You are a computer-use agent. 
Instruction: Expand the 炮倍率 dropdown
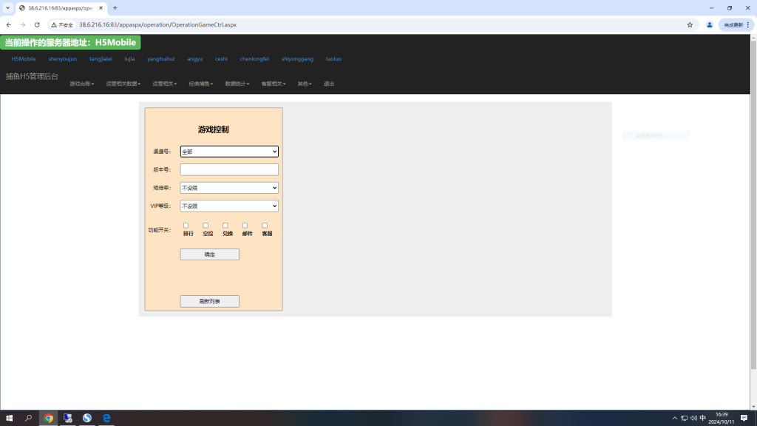[x=229, y=188]
